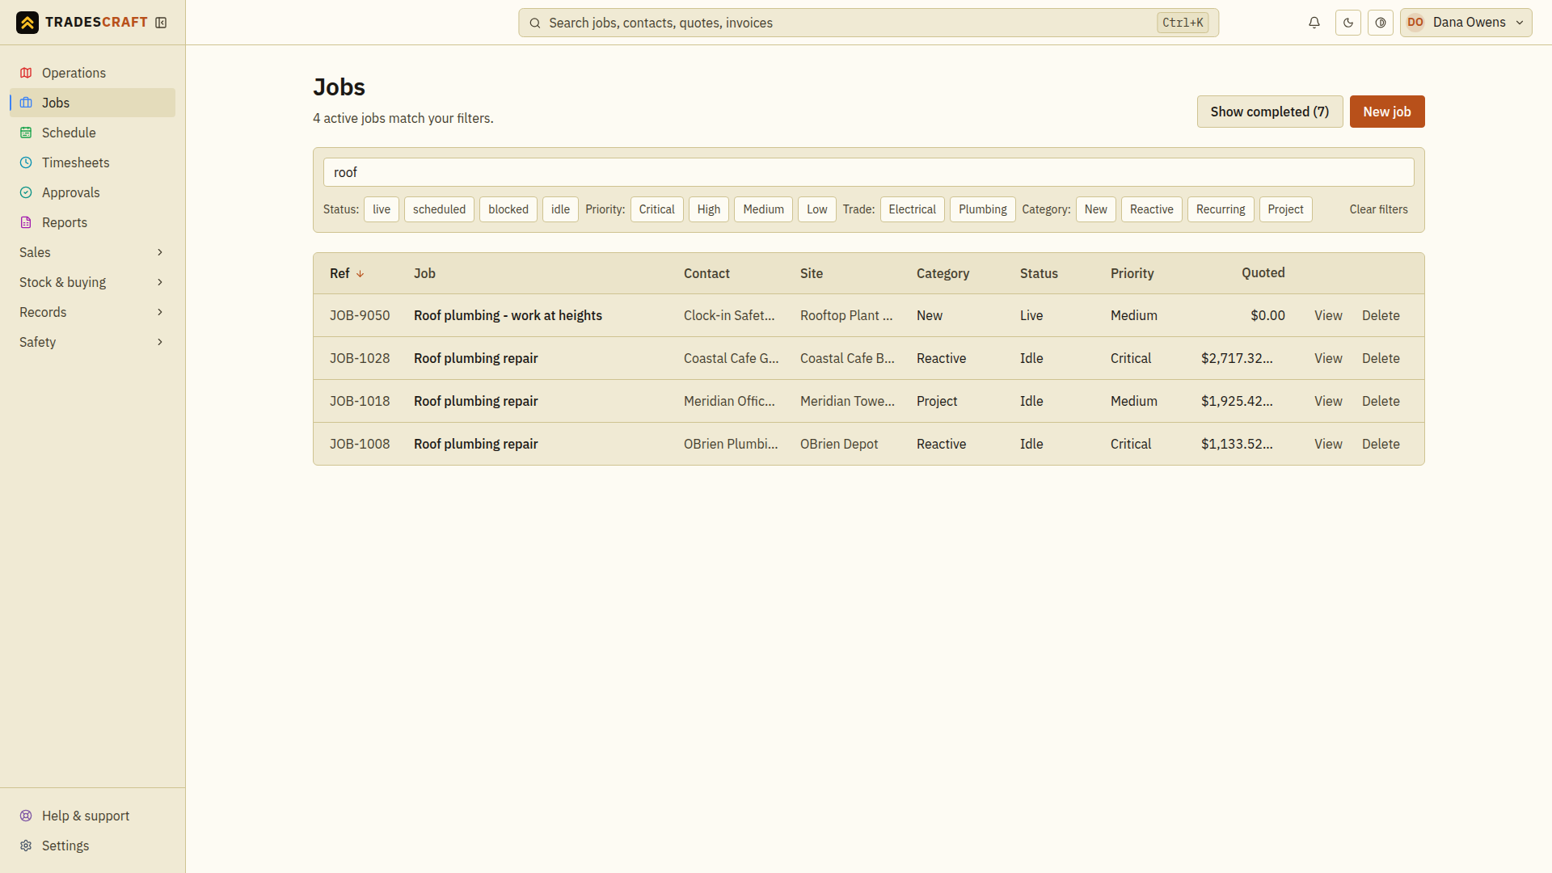Click the Schedule calendar icon

[26, 133]
